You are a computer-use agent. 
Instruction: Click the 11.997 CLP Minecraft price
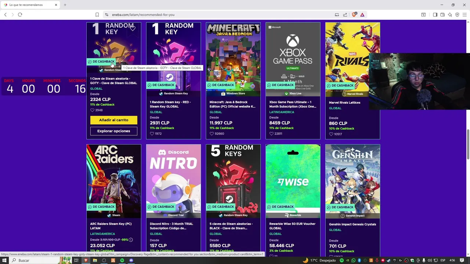coord(221,123)
